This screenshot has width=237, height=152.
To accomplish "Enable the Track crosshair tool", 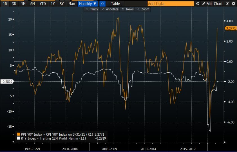I will (92, 9).
